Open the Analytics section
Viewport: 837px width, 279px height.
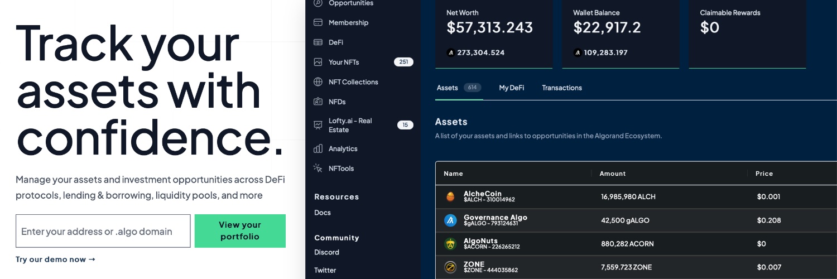pyautogui.click(x=343, y=149)
